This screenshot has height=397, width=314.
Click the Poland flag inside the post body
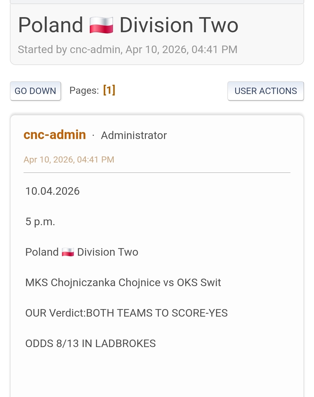pyautogui.click(x=68, y=252)
